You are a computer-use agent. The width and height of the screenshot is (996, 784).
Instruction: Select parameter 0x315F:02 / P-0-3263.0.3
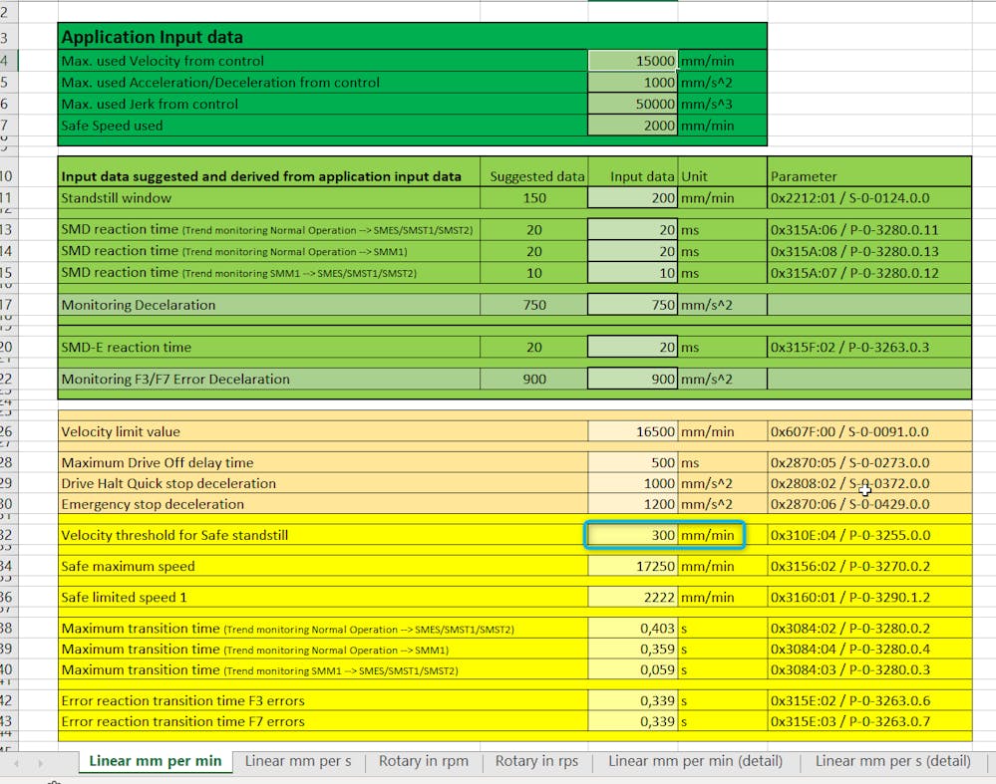tap(869, 348)
